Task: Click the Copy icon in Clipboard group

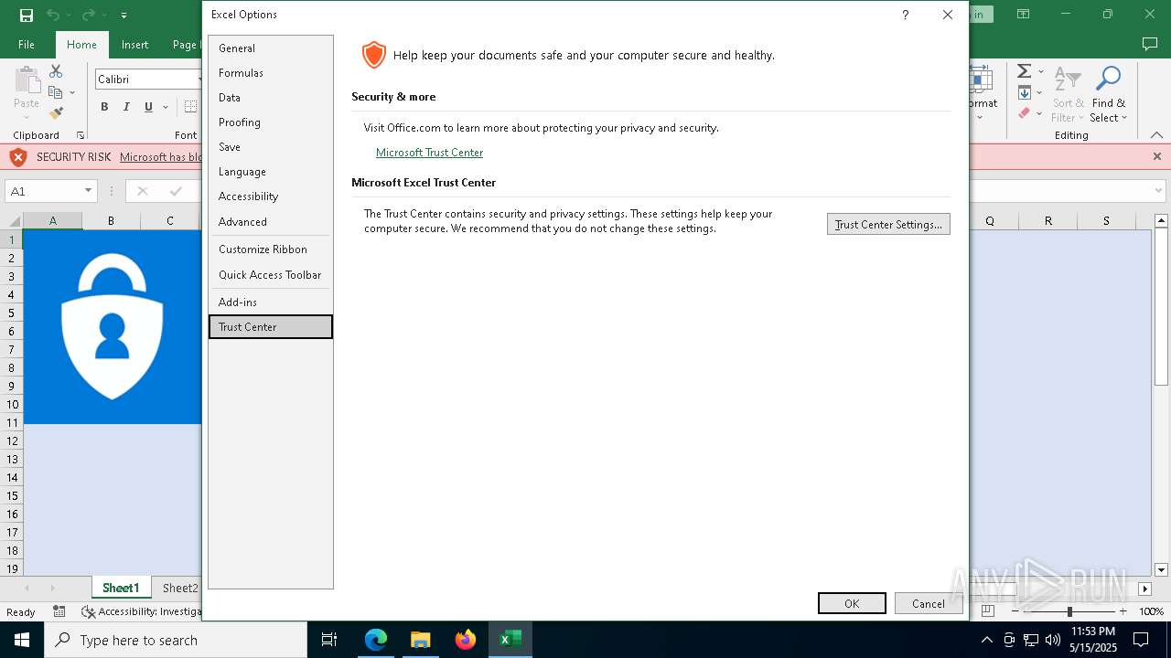Action: (x=55, y=92)
